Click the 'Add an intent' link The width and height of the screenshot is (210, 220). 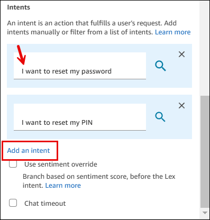click(x=29, y=151)
